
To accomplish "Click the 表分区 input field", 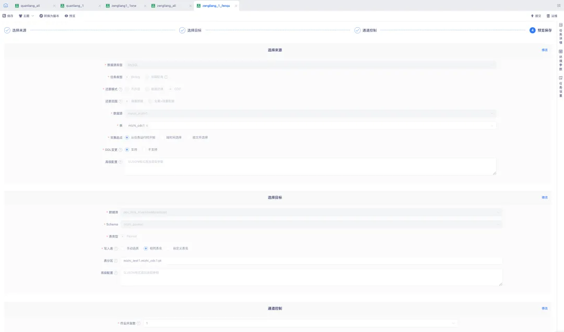I will tap(311, 260).
